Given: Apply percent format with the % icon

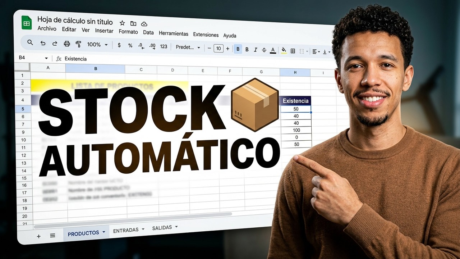Looking at the screenshot, I should [x=130, y=46].
